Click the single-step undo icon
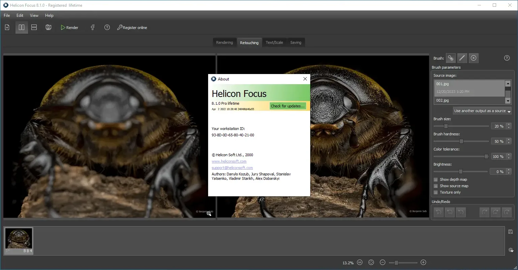Viewport: 518px width, 270px height. click(x=461, y=212)
